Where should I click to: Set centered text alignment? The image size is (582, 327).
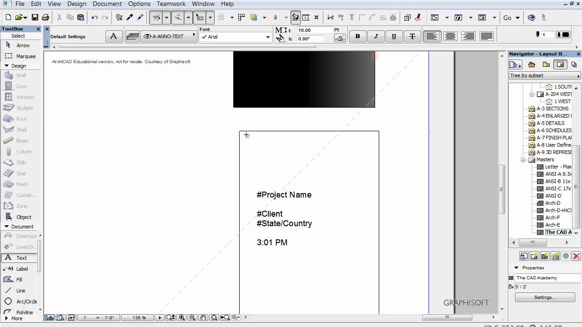click(x=450, y=36)
